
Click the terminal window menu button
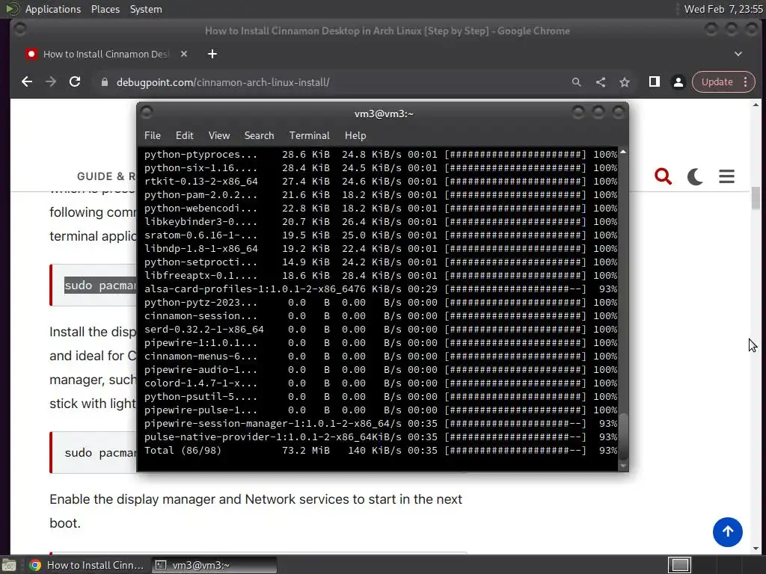pos(146,113)
